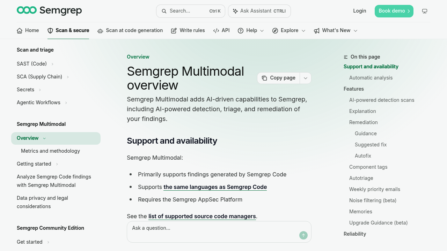This screenshot has width=447, height=251.
Task: Click the Scan & secure shield icon
Action: click(50, 31)
